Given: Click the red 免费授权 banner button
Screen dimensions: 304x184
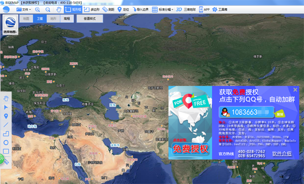Looking at the screenshot, I should coord(191,149).
